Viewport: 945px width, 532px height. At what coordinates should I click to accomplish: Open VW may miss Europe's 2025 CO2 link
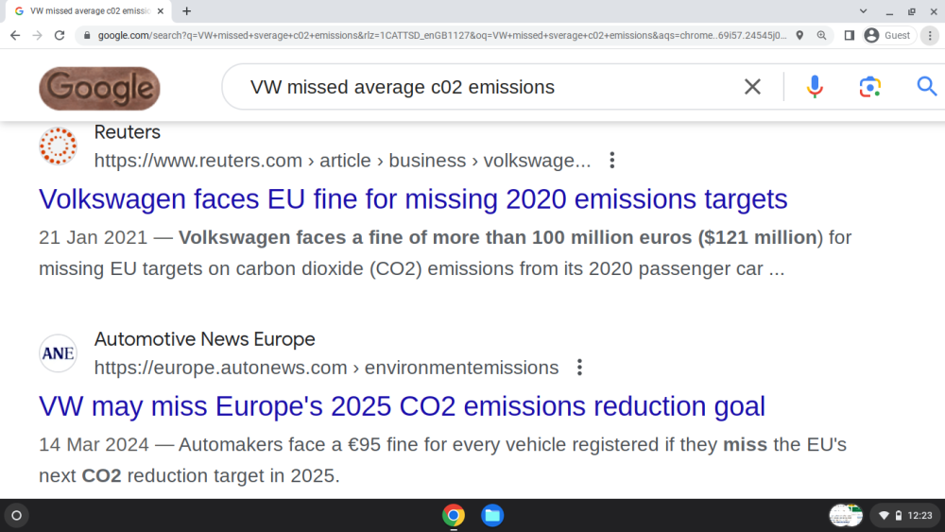tap(402, 406)
